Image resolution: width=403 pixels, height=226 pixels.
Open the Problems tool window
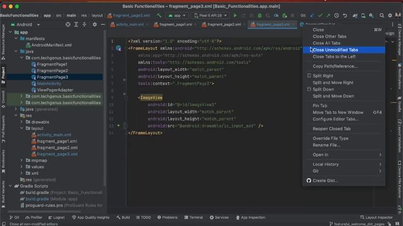coord(167,217)
